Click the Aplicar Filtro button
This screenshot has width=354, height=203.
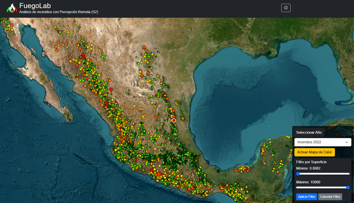(x=306, y=197)
